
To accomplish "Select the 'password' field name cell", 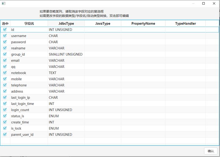I will pos(29,42).
